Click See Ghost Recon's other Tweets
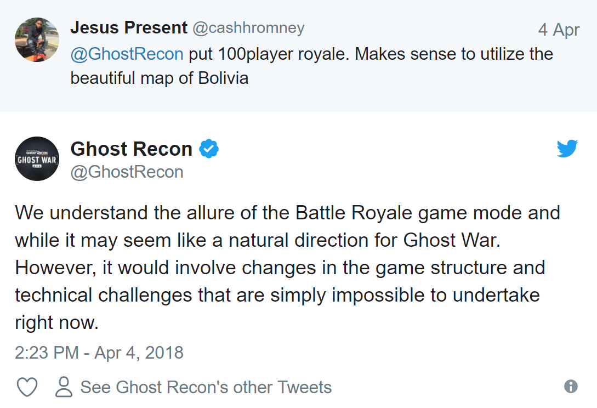The height and width of the screenshot is (408, 597). tap(206, 387)
